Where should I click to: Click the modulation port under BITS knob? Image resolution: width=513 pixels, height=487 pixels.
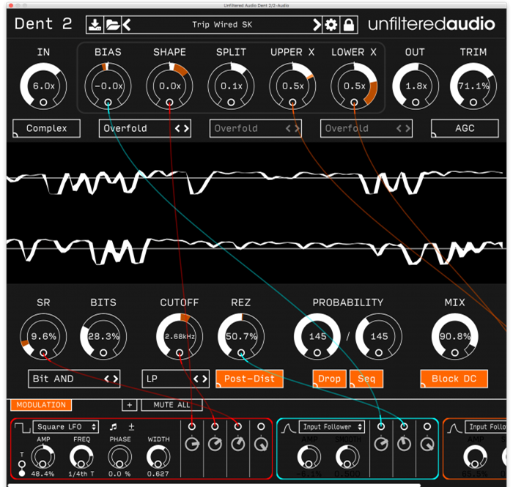(103, 353)
